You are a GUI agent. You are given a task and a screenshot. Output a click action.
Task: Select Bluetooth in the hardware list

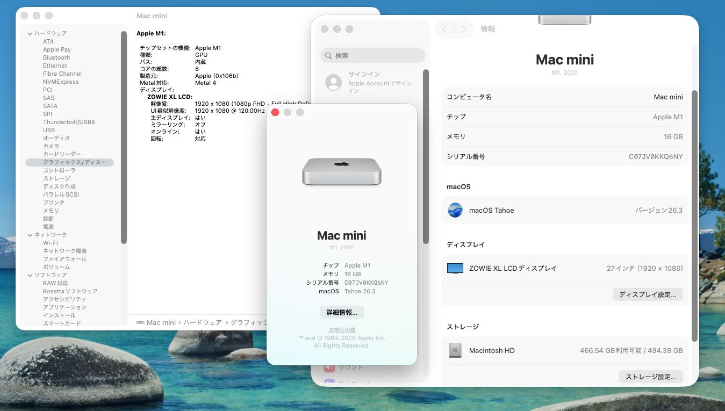click(x=56, y=57)
